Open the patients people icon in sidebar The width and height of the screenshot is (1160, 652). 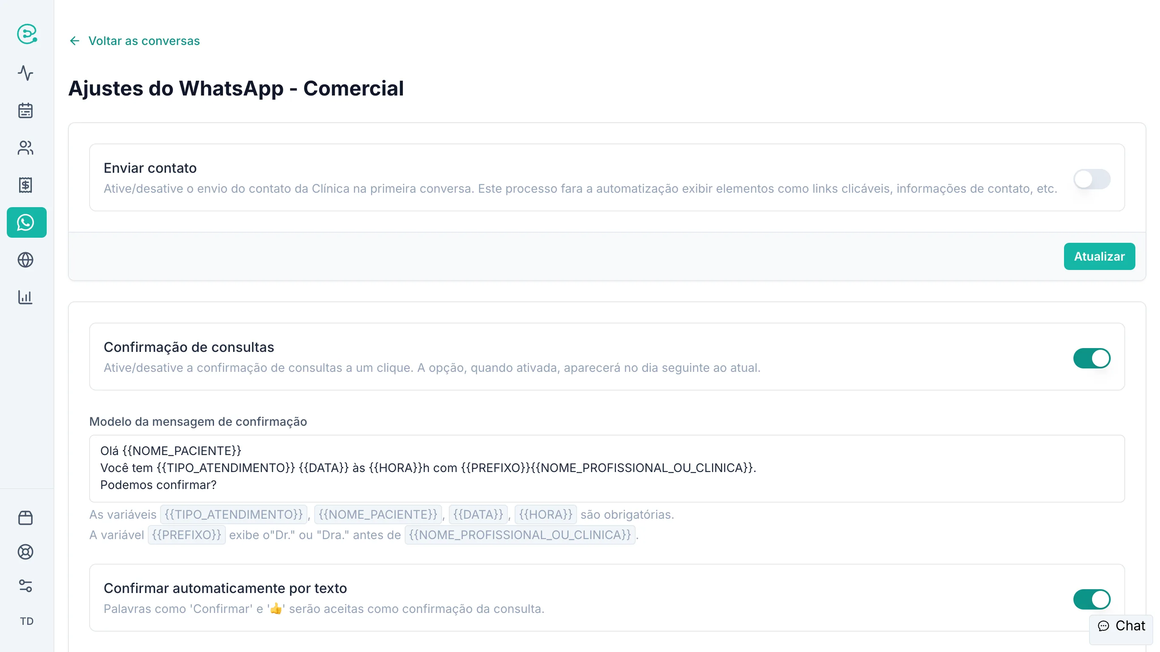pos(25,148)
